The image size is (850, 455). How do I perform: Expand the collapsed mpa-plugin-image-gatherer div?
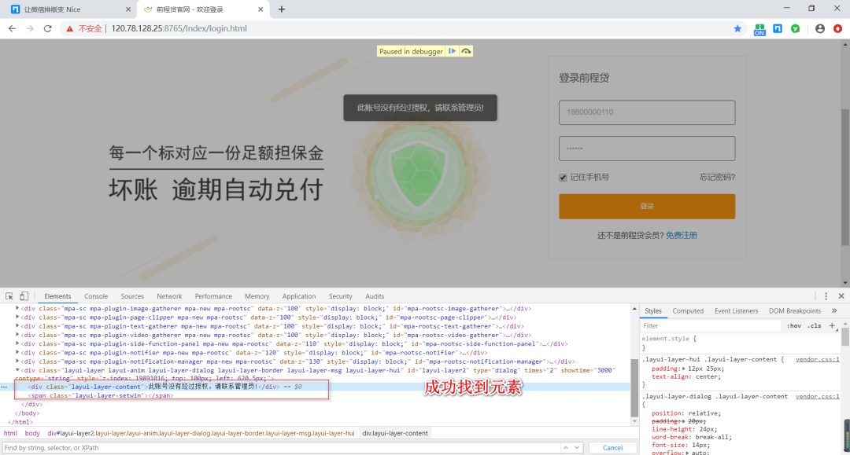click(x=17, y=308)
